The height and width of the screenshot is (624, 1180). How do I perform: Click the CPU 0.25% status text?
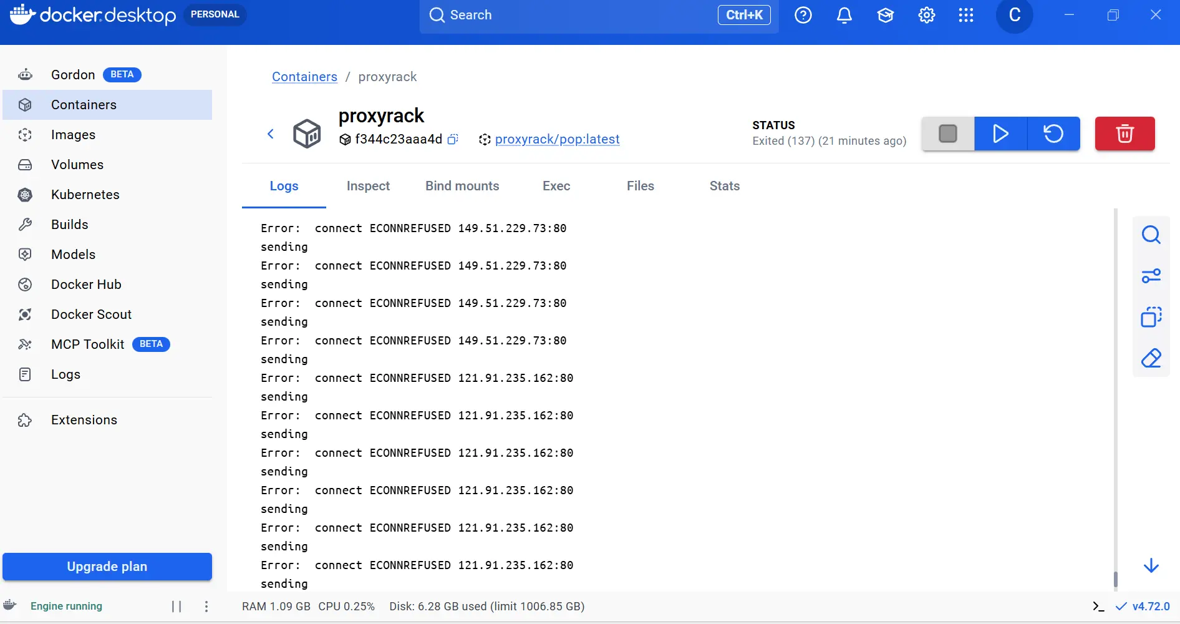347,607
